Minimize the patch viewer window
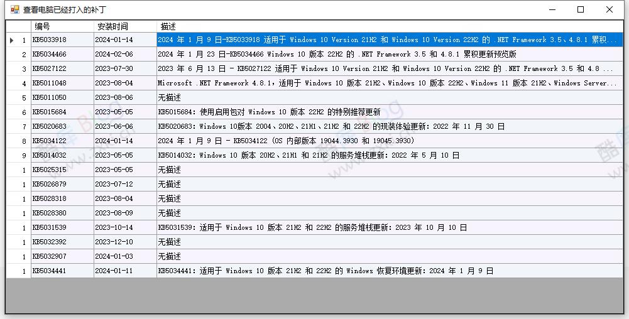The width and height of the screenshot is (629, 319). tap(552, 9)
